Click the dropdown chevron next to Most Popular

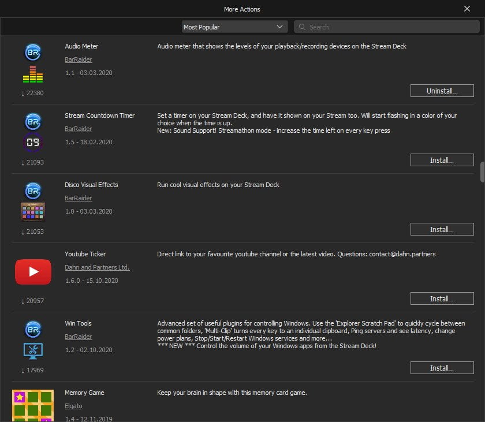point(279,27)
